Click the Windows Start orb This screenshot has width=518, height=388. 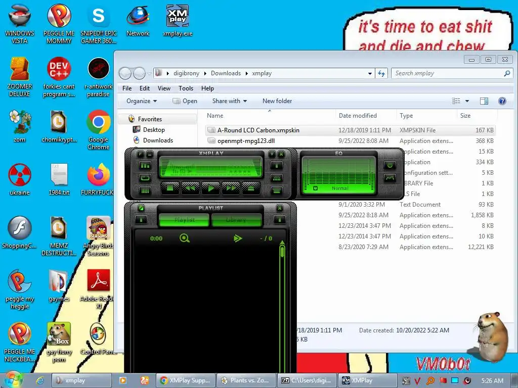[13, 380]
